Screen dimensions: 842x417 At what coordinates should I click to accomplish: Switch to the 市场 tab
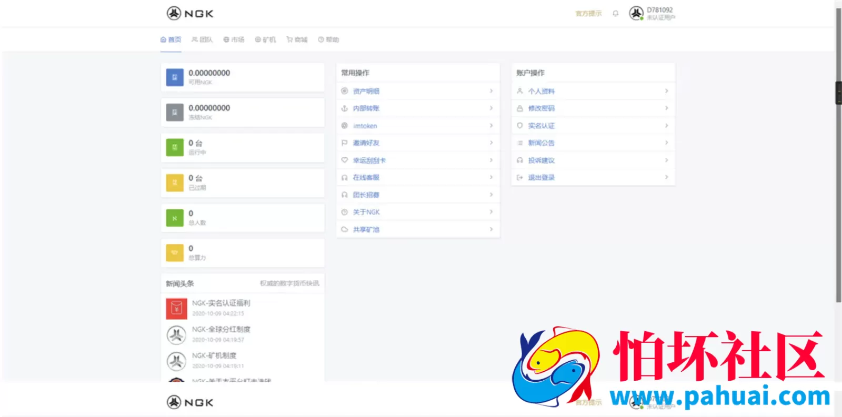[234, 39]
